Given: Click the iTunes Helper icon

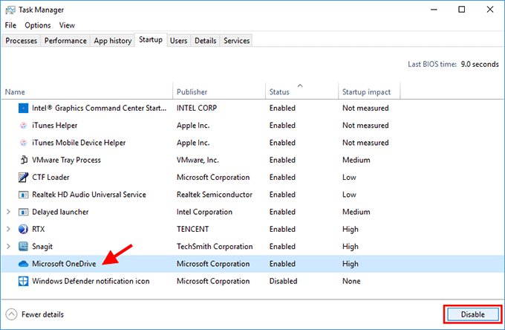Looking at the screenshot, I should [23, 126].
